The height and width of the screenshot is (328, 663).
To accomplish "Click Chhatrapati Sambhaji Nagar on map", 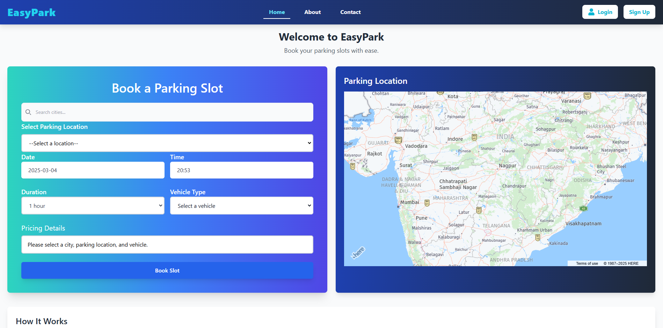I will tap(458, 184).
